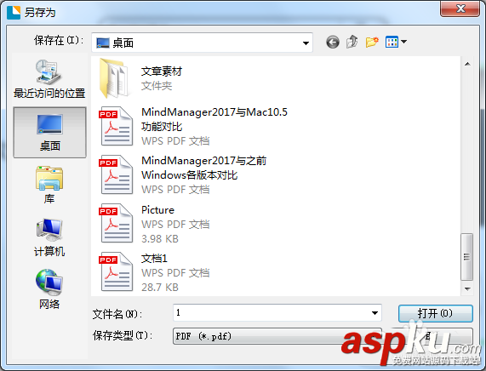The height and width of the screenshot is (371, 486).
Task: Go back using the back arrow icon
Action: [x=333, y=43]
